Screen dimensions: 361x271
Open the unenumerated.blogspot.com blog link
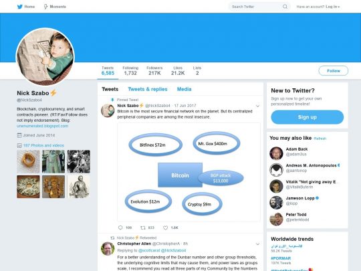click(42, 126)
